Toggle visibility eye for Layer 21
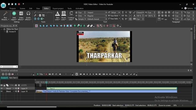 coord(2,88)
